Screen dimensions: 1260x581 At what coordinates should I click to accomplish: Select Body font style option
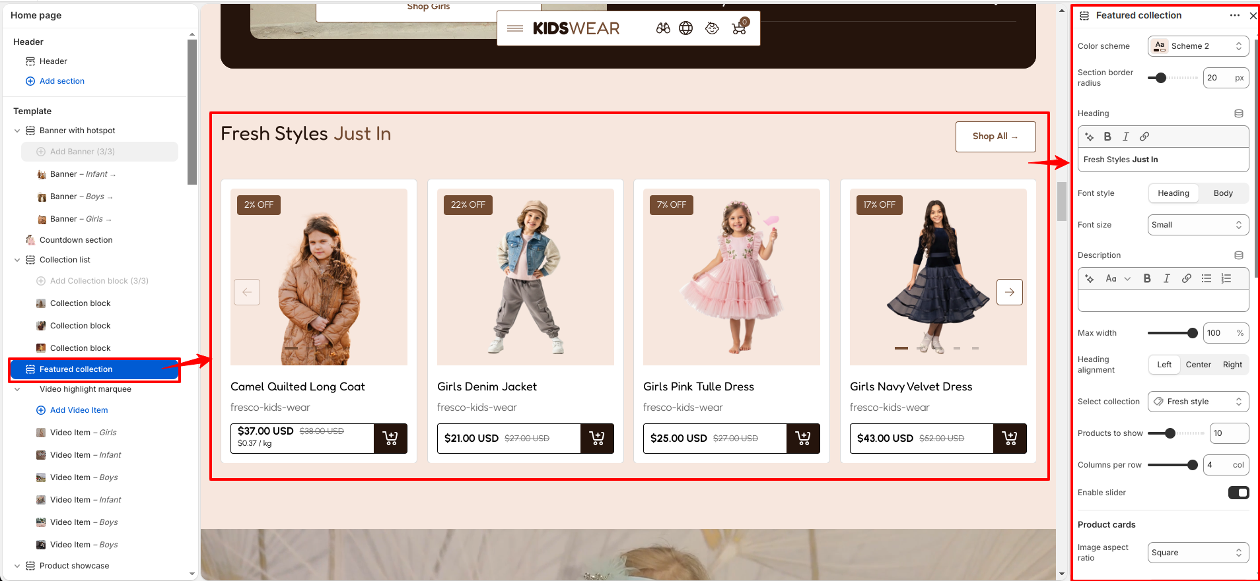click(1223, 193)
